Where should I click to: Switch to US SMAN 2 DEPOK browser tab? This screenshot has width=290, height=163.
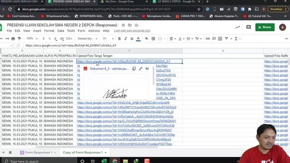[x=176, y=2]
